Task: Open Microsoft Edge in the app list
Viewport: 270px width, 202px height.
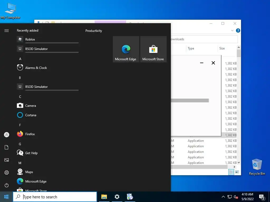Action: [48, 181]
